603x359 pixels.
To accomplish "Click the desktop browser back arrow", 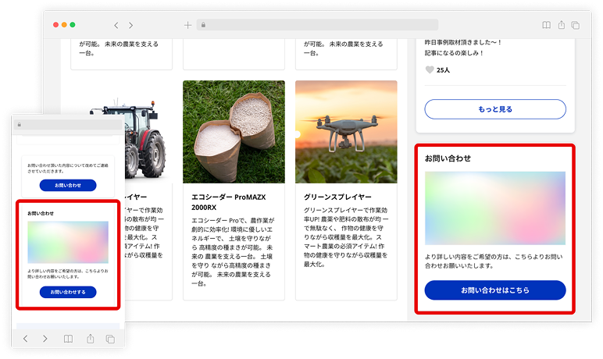I will click(x=116, y=26).
